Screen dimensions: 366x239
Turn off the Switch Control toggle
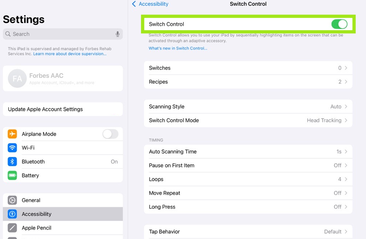click(339, 24)
